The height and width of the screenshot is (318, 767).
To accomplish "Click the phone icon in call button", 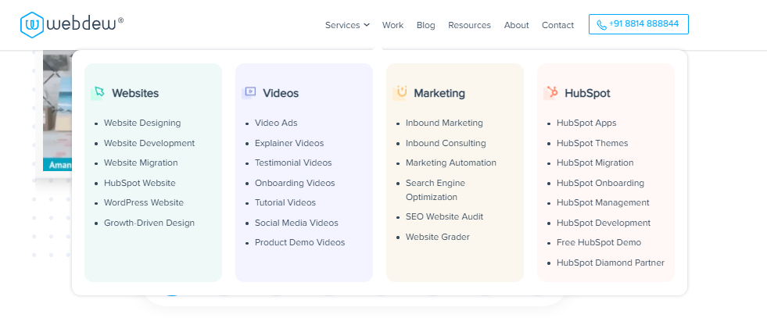I will tap(601, 25).
